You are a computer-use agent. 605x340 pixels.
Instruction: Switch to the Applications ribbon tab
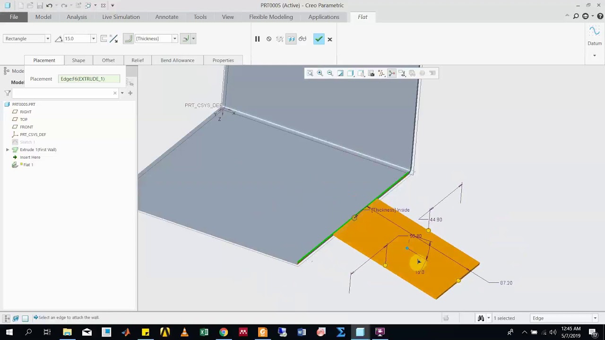tap(324, 17)
